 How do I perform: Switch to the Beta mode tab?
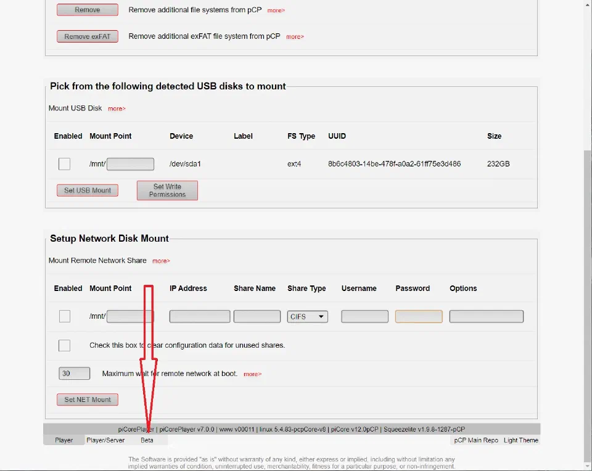pos(147,440)
